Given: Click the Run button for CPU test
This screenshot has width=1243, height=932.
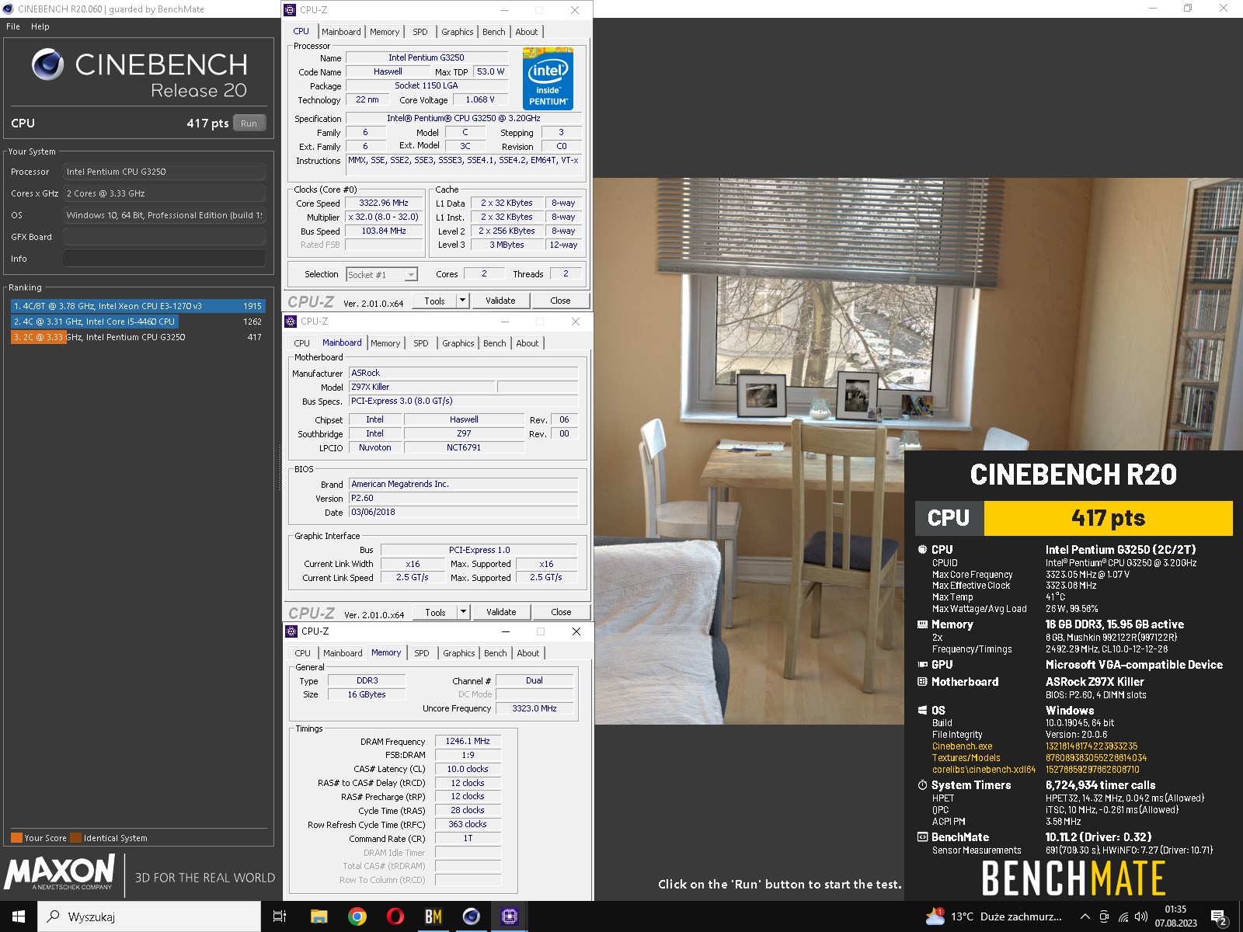Looking at the screenshot, I should pos(249,123).
